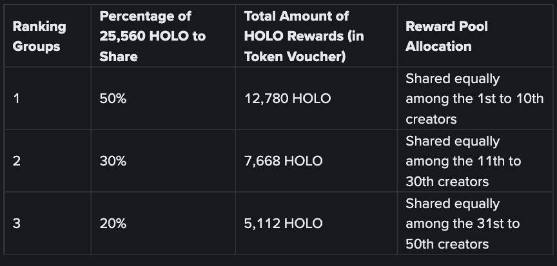Click the 12,780 HOLO amount
The width and height of the screenshot is (557, 266).
288,99
